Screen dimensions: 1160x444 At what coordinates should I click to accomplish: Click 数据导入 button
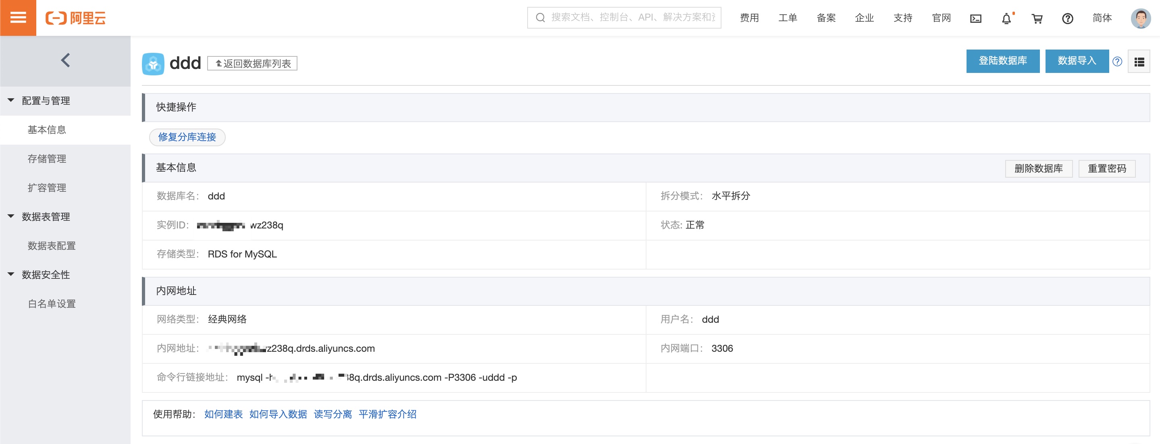pos(1076,61)
